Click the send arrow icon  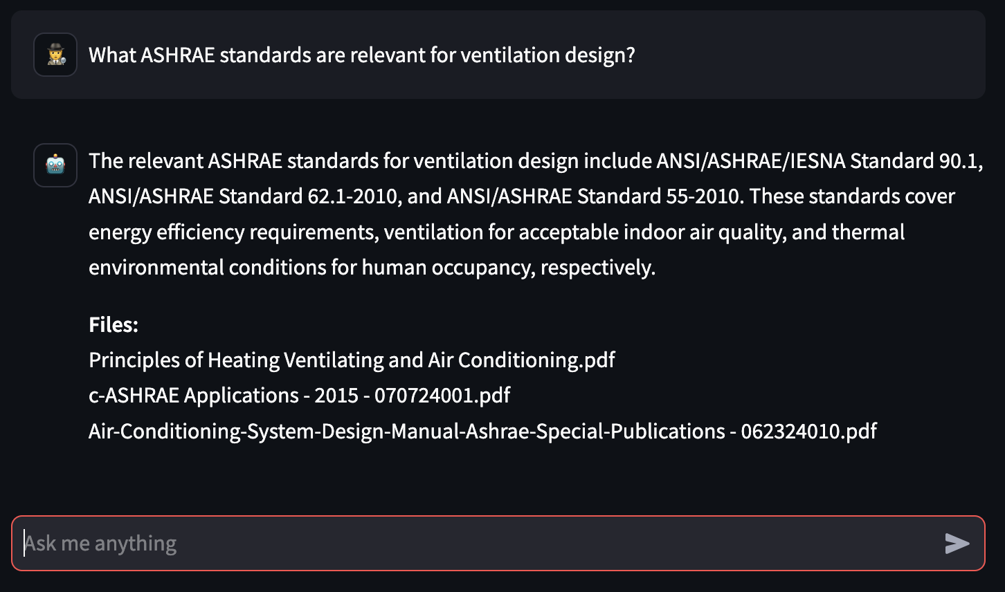[x=957, y=544]
